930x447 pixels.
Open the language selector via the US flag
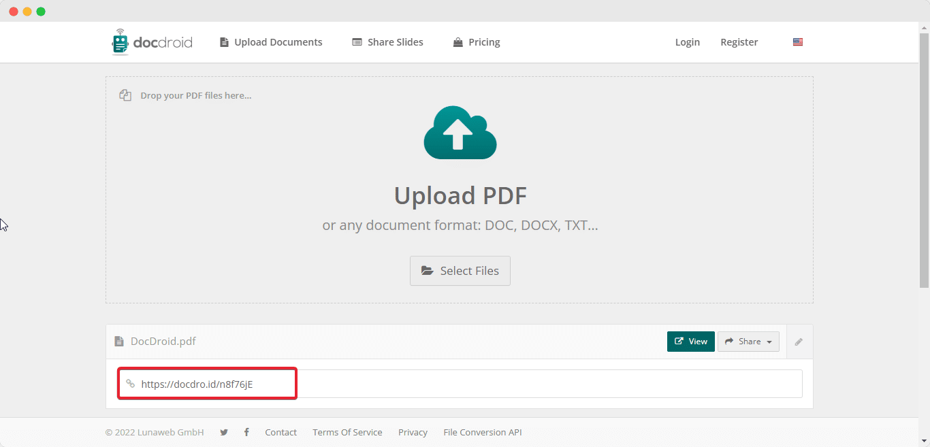[797, 42]
